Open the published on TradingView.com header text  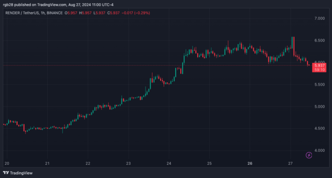(56, 5)
